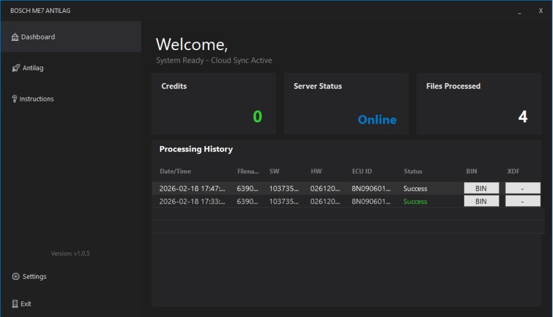The image size is (553, 317).
Task: Click the ECU ID column header
Action: pyautogui.click(x=362, y=171)
